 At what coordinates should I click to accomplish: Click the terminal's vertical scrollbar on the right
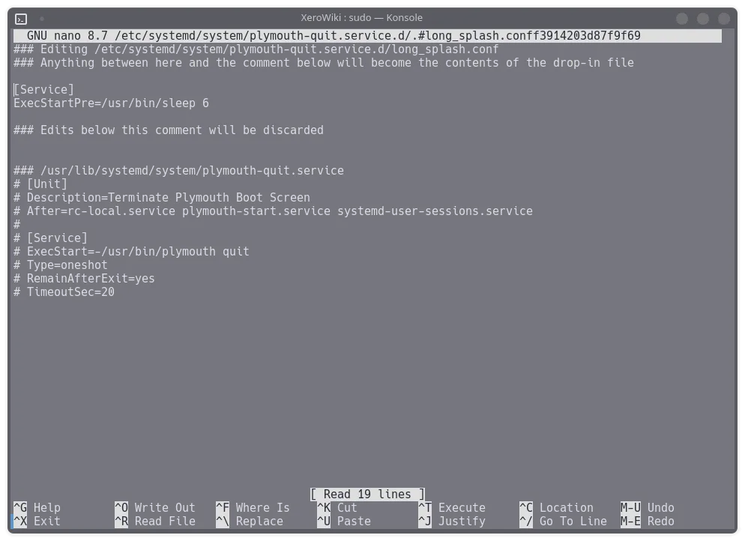(733, 270)
